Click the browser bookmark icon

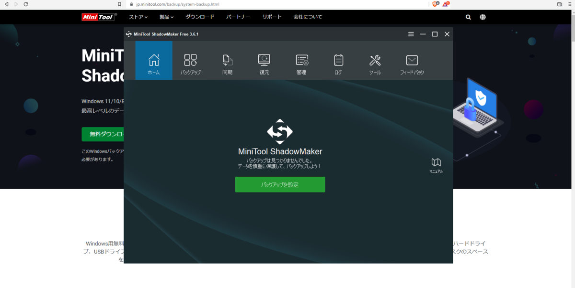coord(119,4)
